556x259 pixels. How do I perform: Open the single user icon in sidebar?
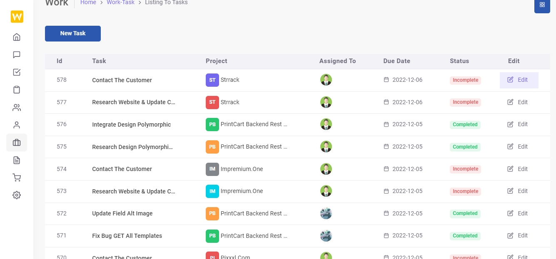(x=17, y=125)
